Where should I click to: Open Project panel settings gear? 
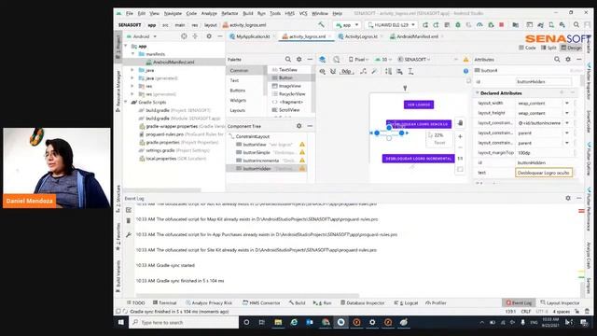[x=209, y=36]
